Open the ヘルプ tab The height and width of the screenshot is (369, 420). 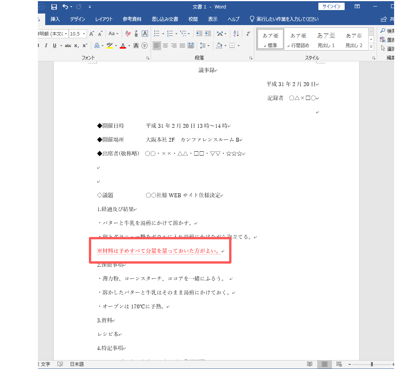pos(233,19)
